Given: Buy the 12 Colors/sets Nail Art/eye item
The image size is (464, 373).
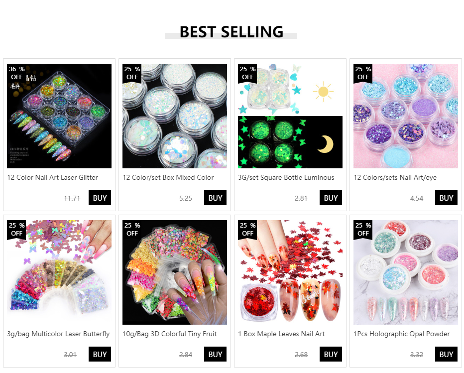Looking at the screenshot, I should point(446,198).
